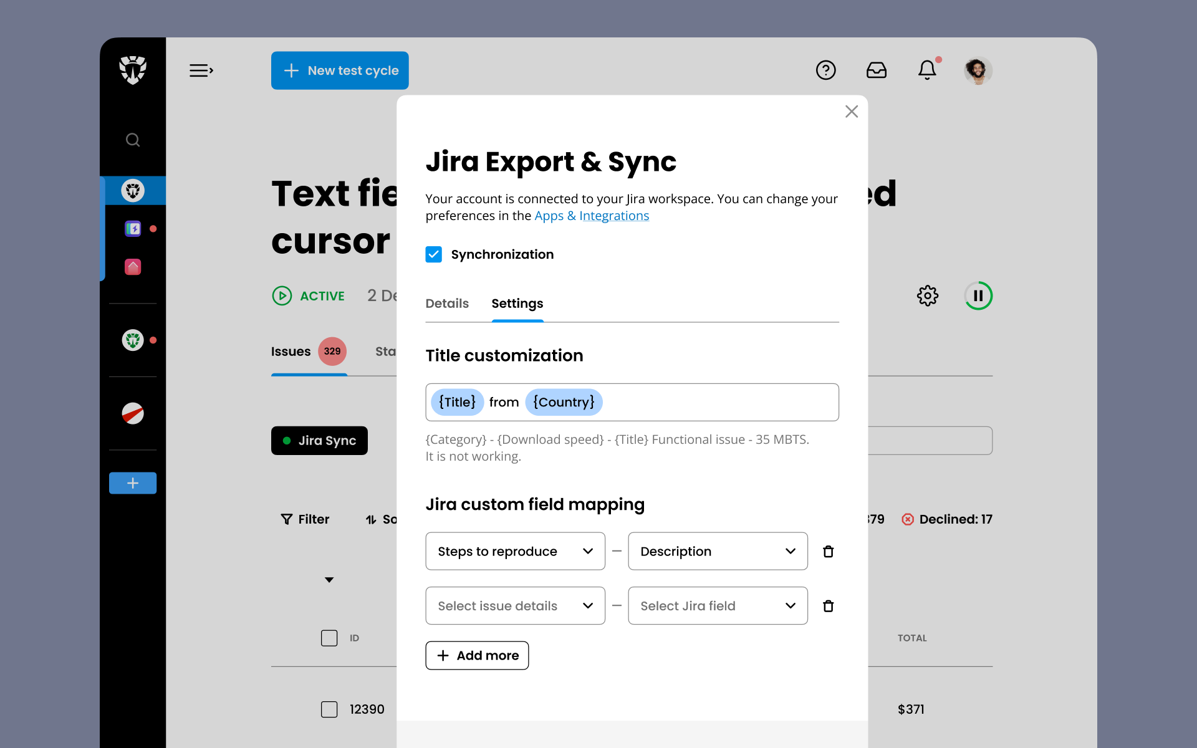Open the Apps & Integrations link

pos(592,216)
